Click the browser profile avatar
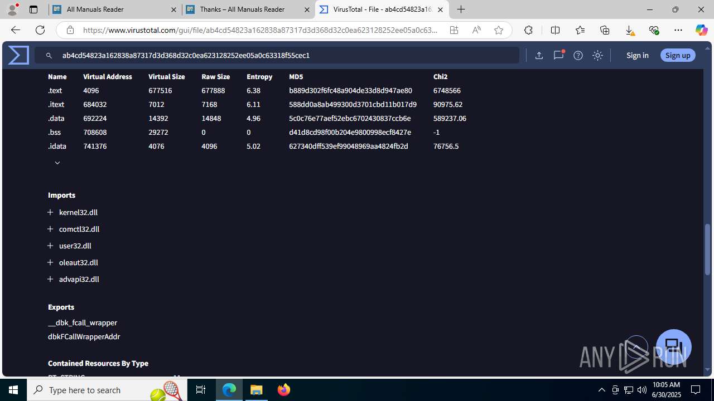Image resolution: width=714 pixels, height=401 pixels. [12, 9]
